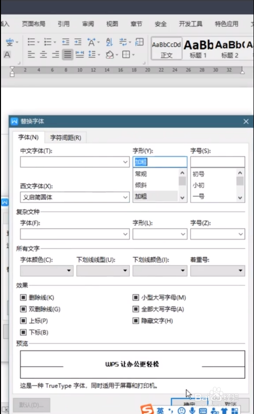Click the borders grid icon
This screenshot has height=414, width=254.
pos(126,55)
